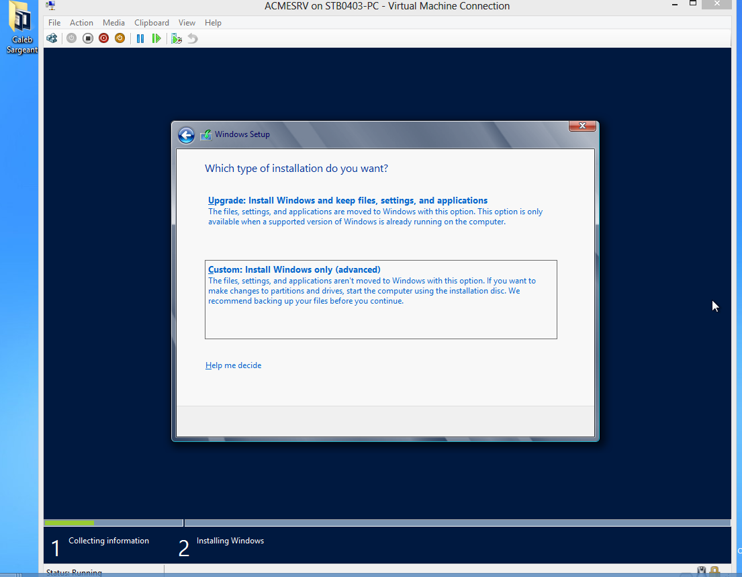Revert the VM with the undo arrow icon
The image size is (742, 577).
(193, 38)
